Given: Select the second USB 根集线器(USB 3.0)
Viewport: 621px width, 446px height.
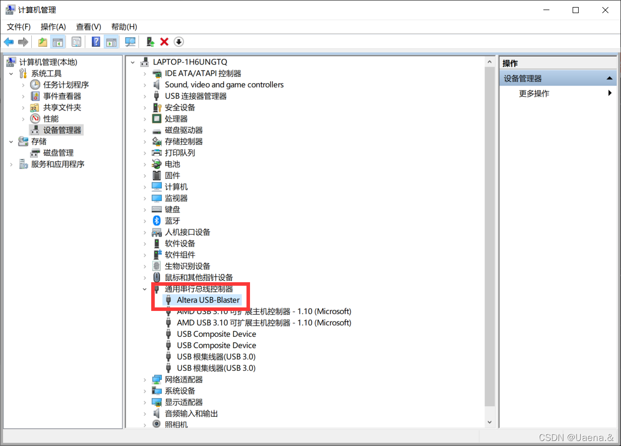Looking at the screenshot, I should click(216, 368).
